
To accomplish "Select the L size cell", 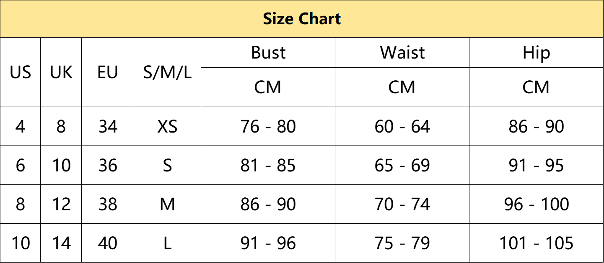I will click(x=168, y=243).
